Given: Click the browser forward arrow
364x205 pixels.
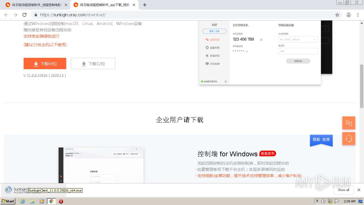Looking at the screenshot, I should click(x=15, y=15).
